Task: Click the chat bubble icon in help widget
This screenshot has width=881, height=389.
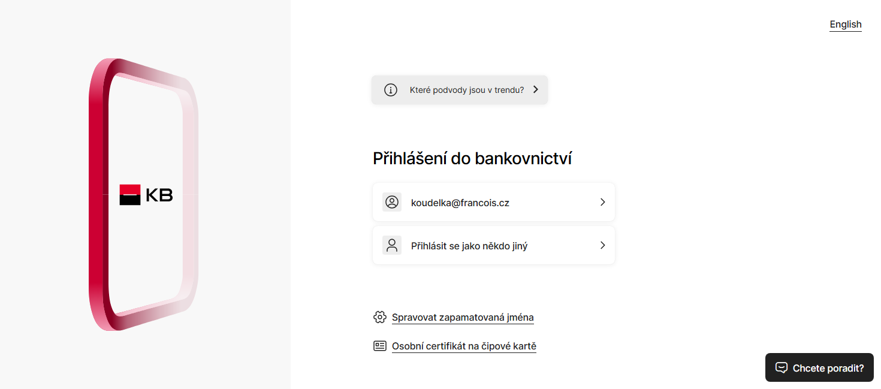Action: [x=781, y=367]
